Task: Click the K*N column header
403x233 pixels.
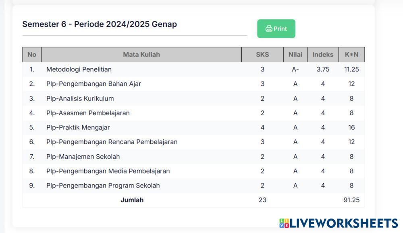Action: pyautogui.click(x=351, y=55)
